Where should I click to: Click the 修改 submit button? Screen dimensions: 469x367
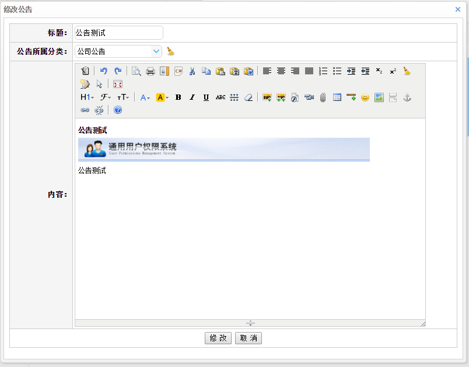[218, 338]
